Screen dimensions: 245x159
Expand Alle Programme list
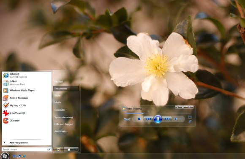pyautogui.click(x=27, y=143)
